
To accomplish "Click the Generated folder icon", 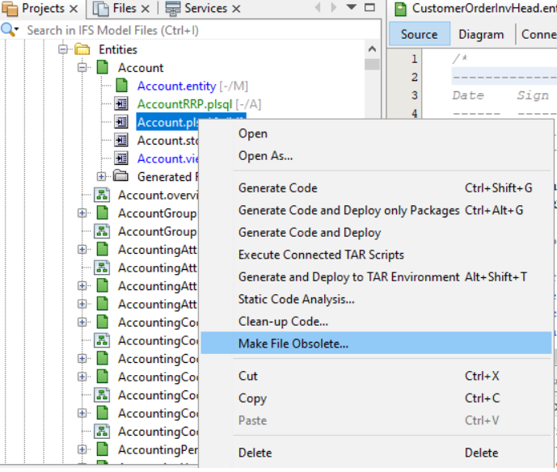I will pos(121,177).
